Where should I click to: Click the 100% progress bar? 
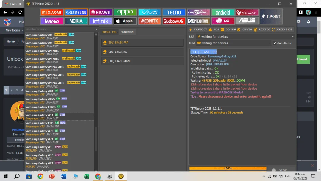tap(228, 168)
